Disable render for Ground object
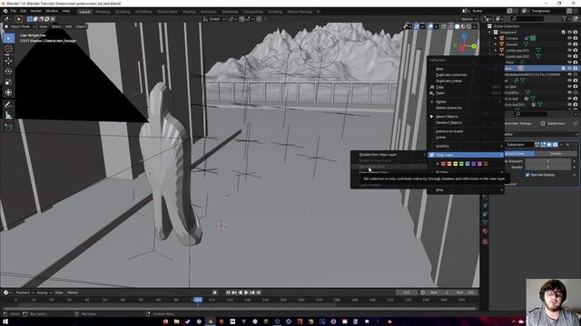581x326 pixels. 576,44
